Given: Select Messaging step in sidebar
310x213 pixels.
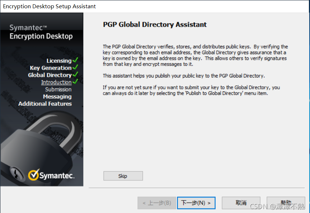Looking at the screenshot, I should (x=57, y=96).
